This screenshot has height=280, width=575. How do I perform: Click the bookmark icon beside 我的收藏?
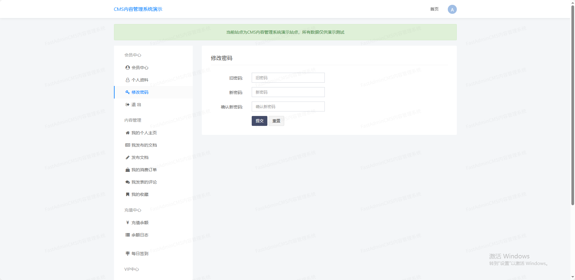coord(128,194)
